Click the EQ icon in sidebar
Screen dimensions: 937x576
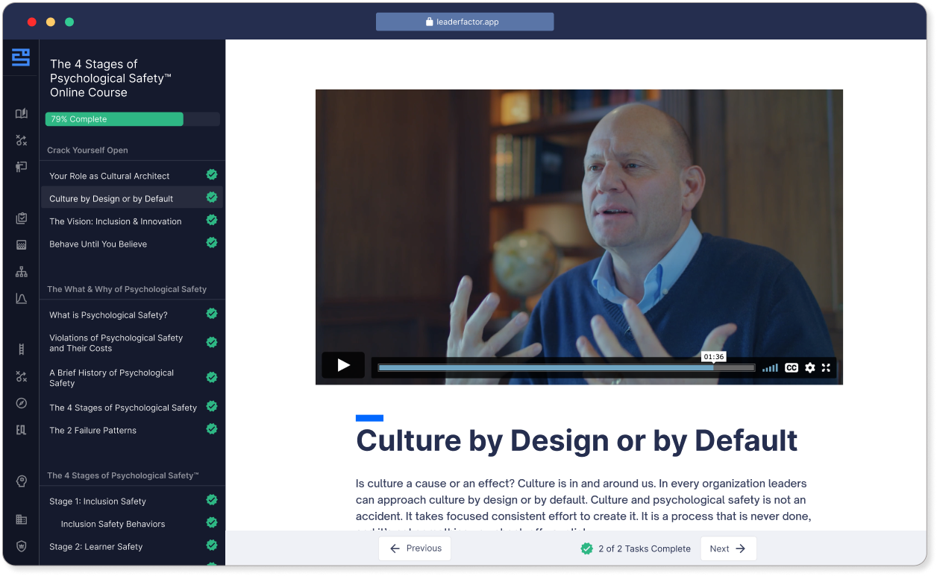[x=22, y=429]
